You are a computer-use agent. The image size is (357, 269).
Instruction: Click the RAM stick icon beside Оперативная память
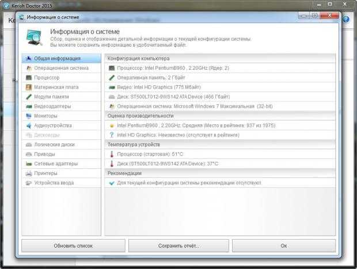(112, 78)
